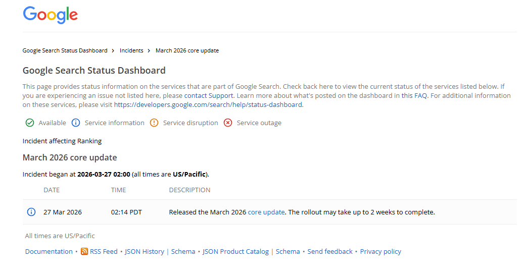Open the Documentation footer link
Viewport: 529px width, 279px height.
tap(49, 251)
